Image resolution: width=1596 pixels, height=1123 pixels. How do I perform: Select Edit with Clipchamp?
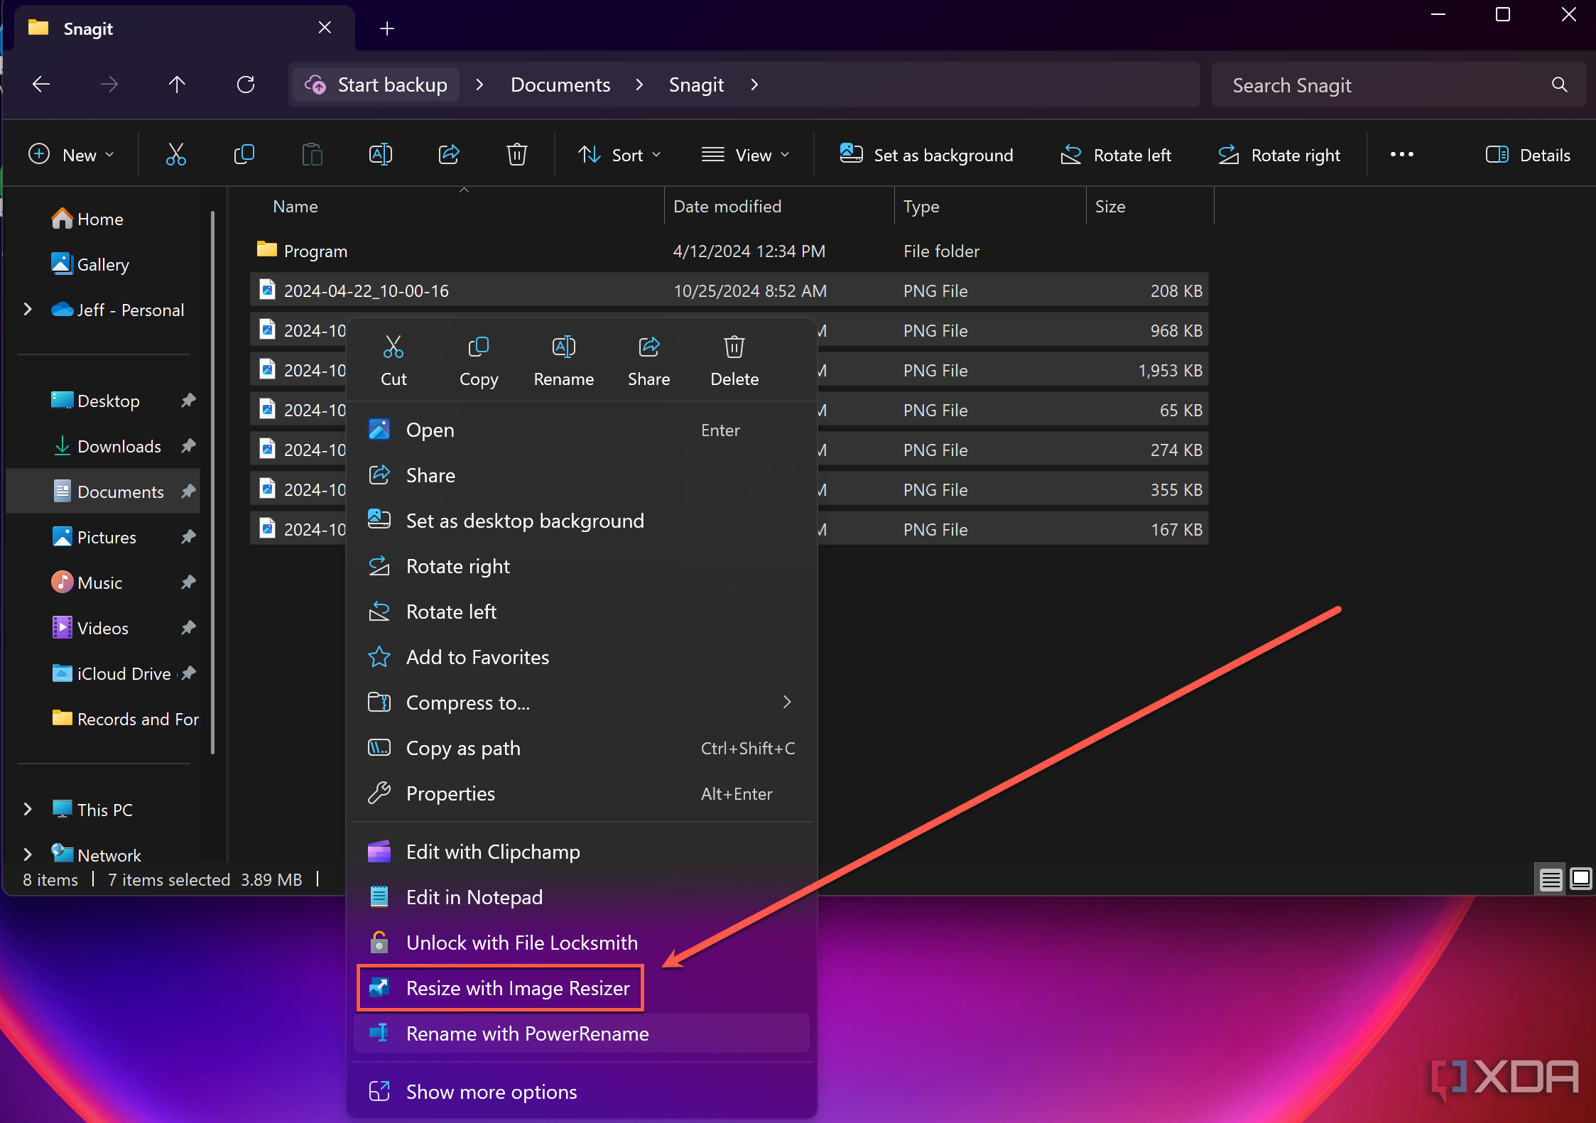coord(581,852)
